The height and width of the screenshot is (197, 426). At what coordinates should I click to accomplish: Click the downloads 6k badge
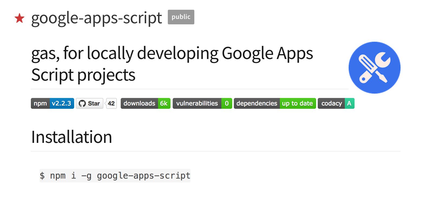146,103
